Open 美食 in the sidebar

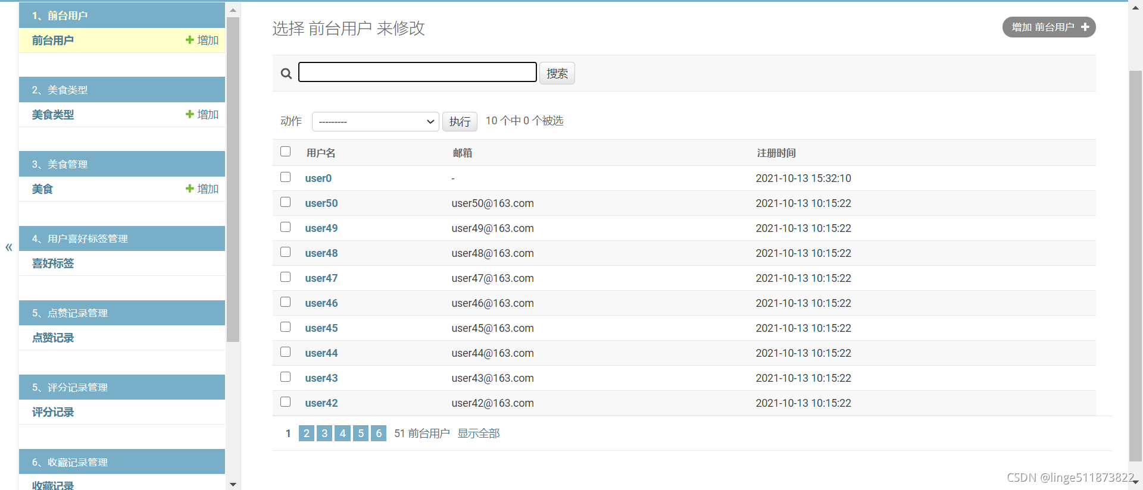coord(42,189)
